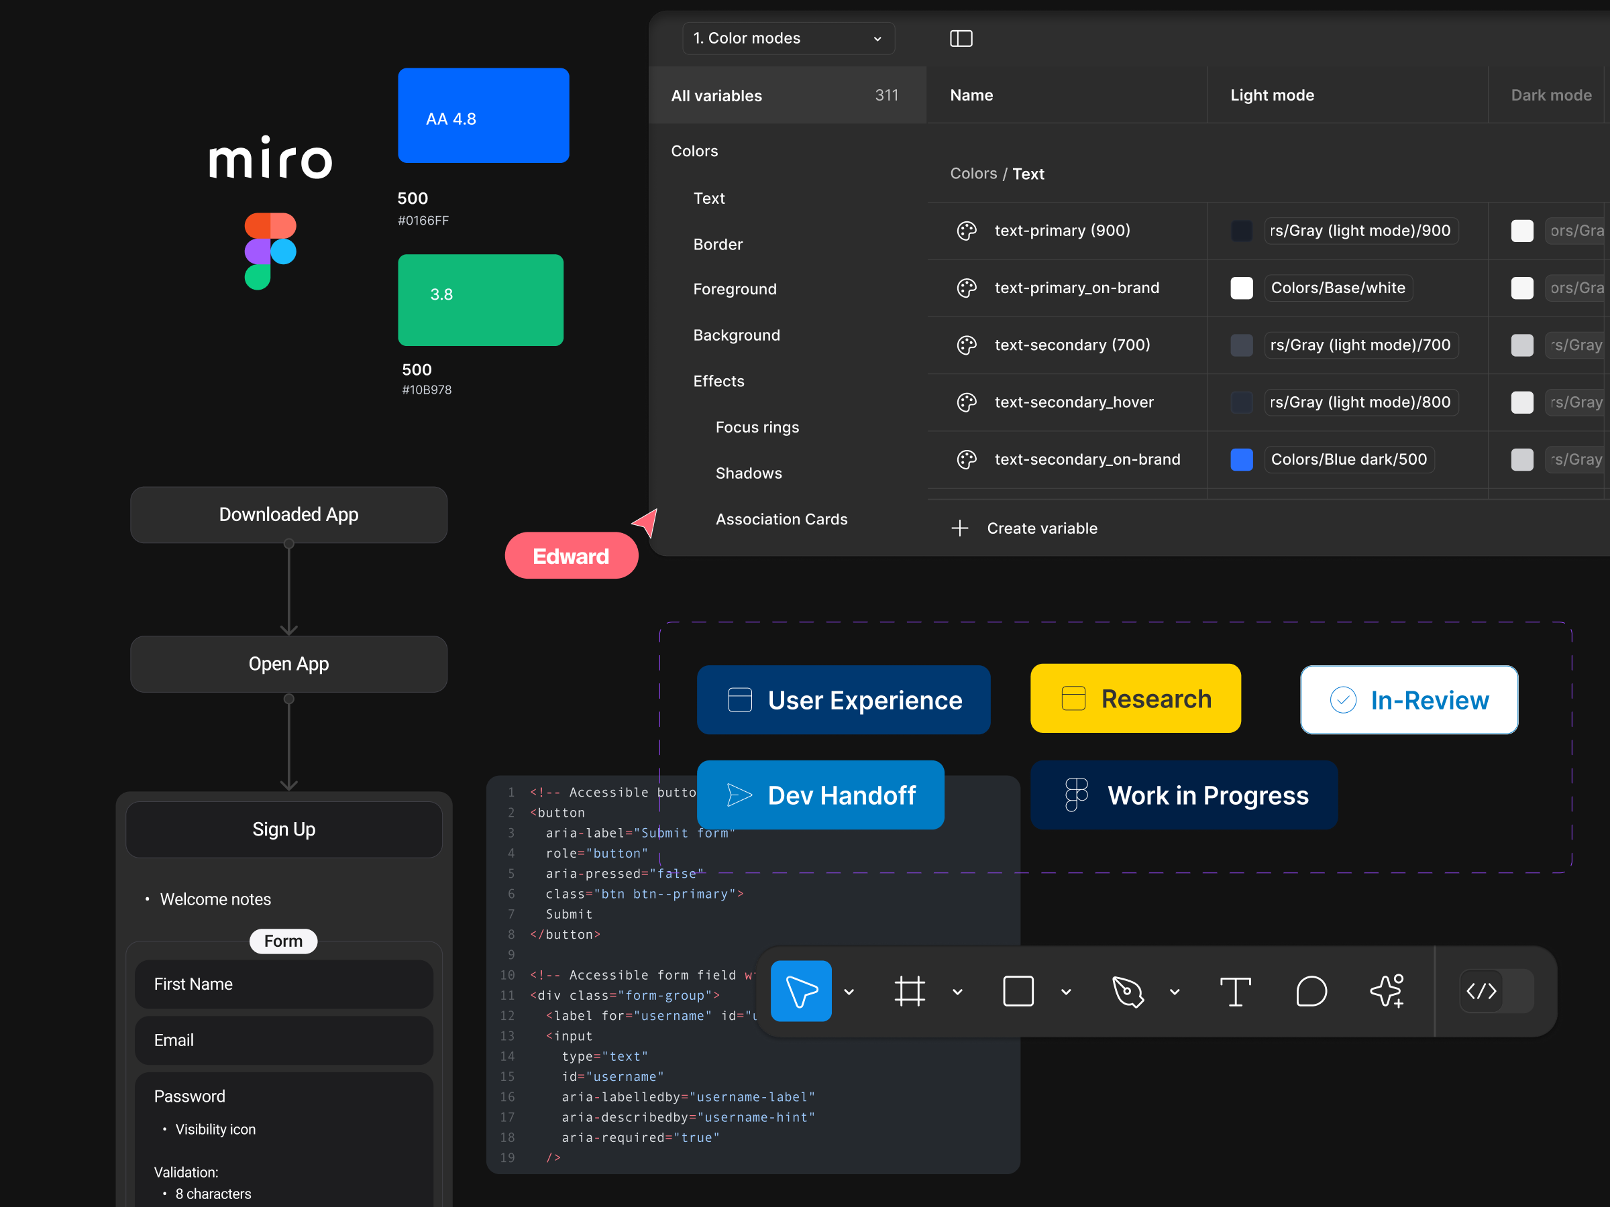Select the Move cursor tool

pyautogui.click(x=800, y=991)
